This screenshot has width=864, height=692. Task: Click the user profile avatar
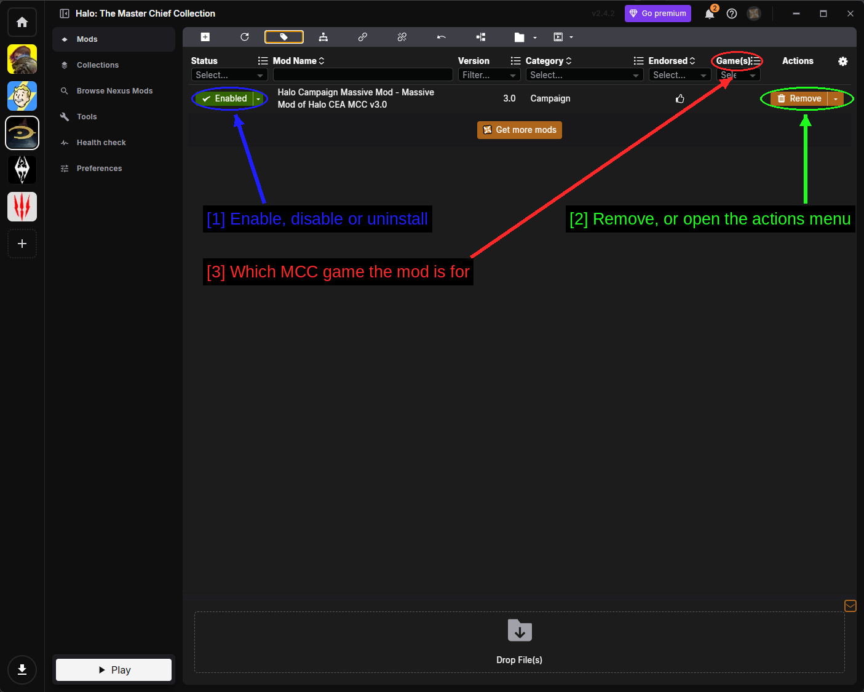pyautogui.click(x=754, y=14)
